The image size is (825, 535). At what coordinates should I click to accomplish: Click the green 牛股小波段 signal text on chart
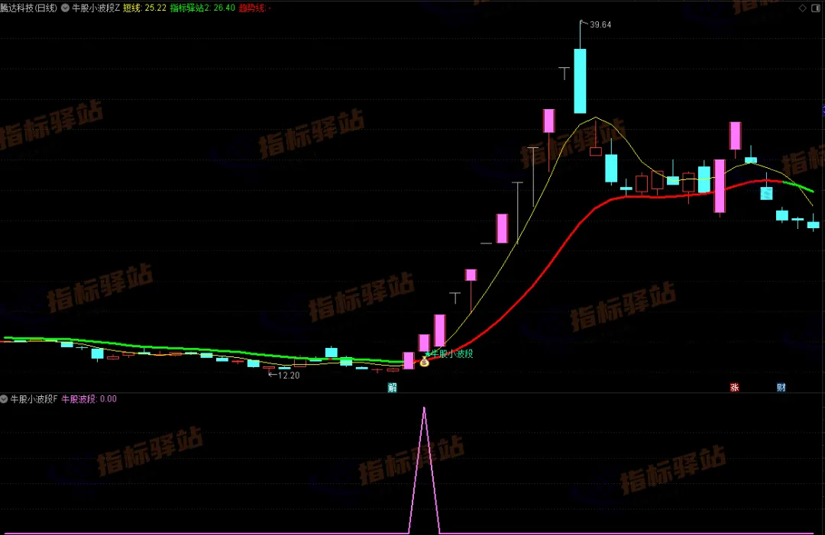click(x=452, y=353)
